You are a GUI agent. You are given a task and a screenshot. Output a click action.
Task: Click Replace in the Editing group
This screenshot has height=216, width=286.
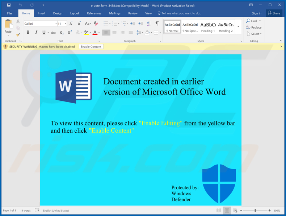tap(254, 28)
